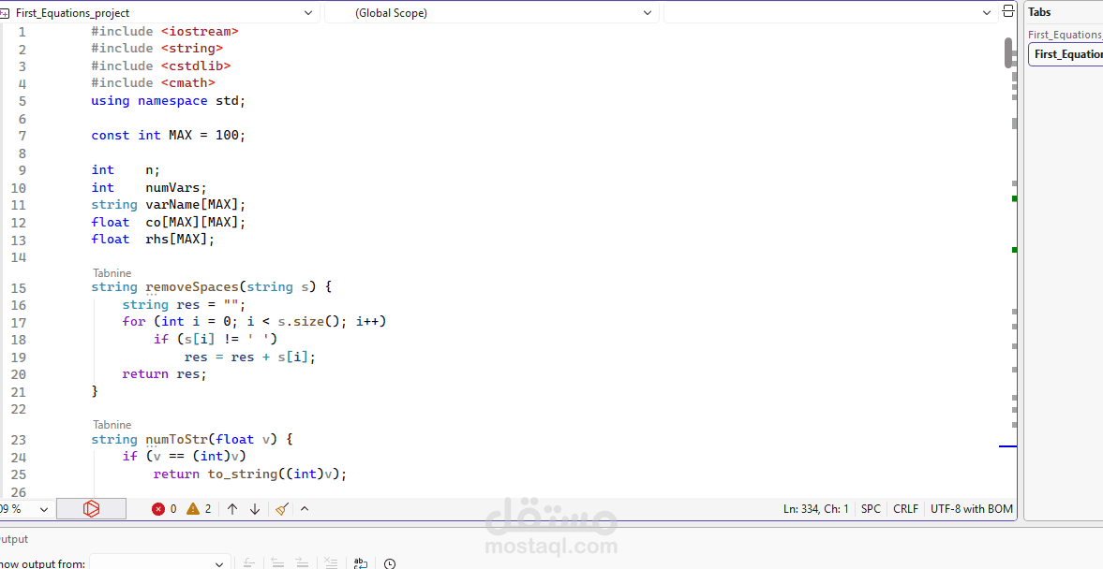Run Code Cleanup with the broom icon

pos(281,508)
